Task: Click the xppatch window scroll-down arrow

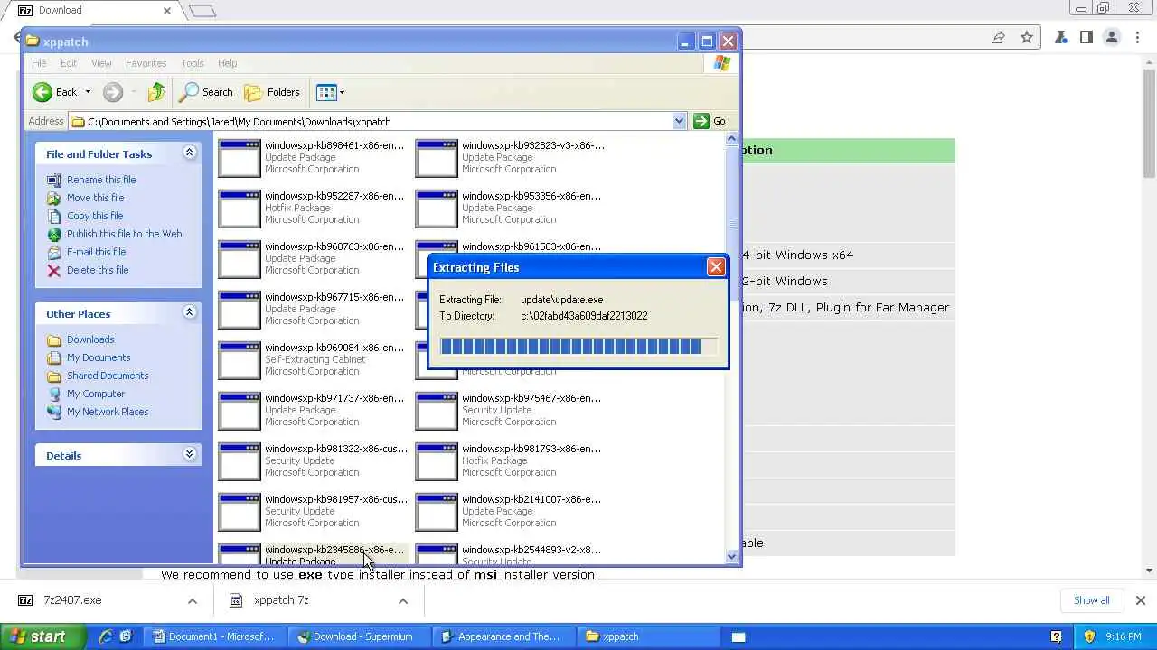Action: (732, 557)
